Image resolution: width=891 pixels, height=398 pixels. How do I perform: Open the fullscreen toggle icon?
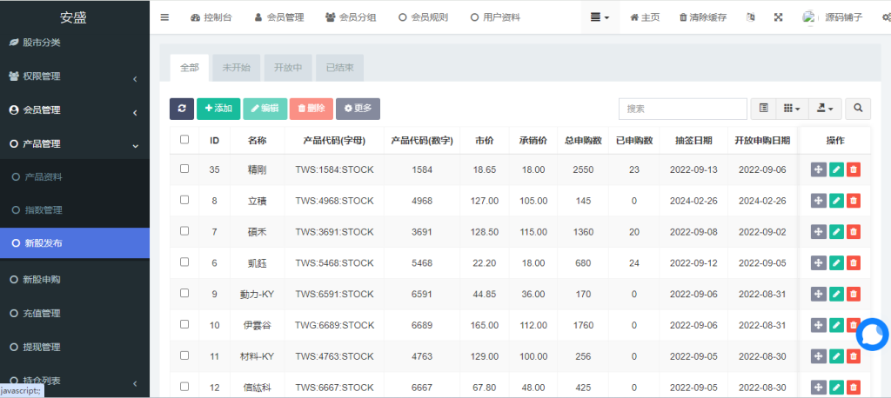(779, 17)
